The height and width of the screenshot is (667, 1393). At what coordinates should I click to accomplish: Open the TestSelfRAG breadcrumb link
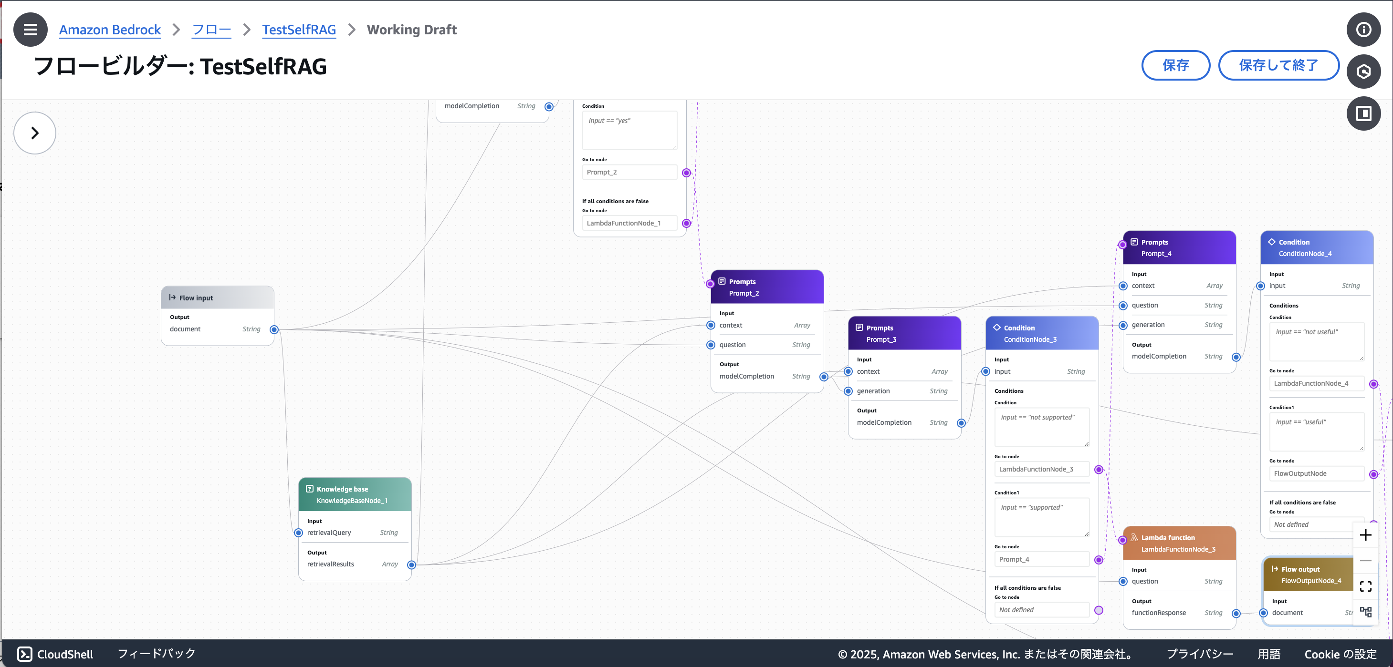click(x=299, y=30)
